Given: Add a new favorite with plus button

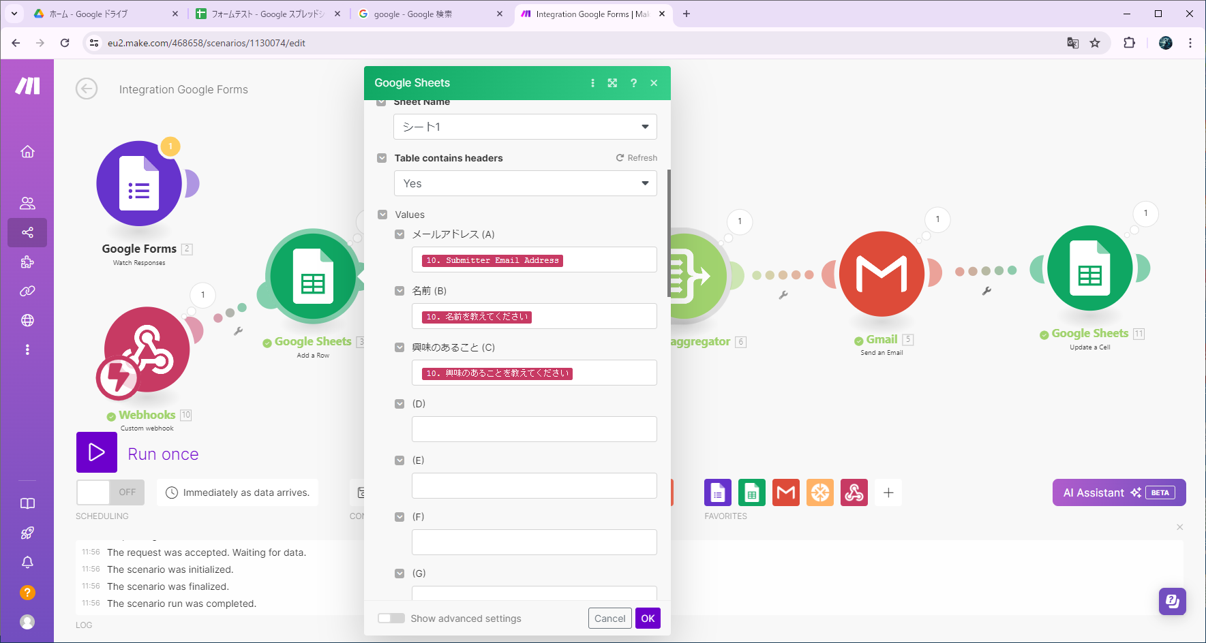Looking at the screenshot, I should pyautogui.click(x=888, y=492).
